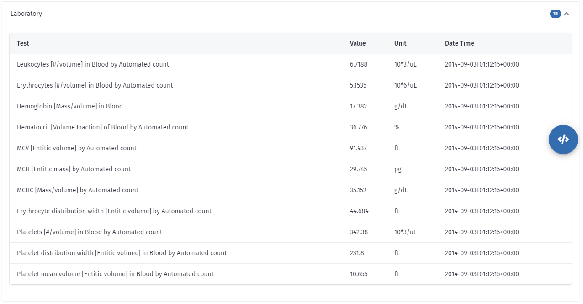The height and width of the screenshot is (304, 583).
Task: Click the MCHC value 35.152
Action: 358,190
